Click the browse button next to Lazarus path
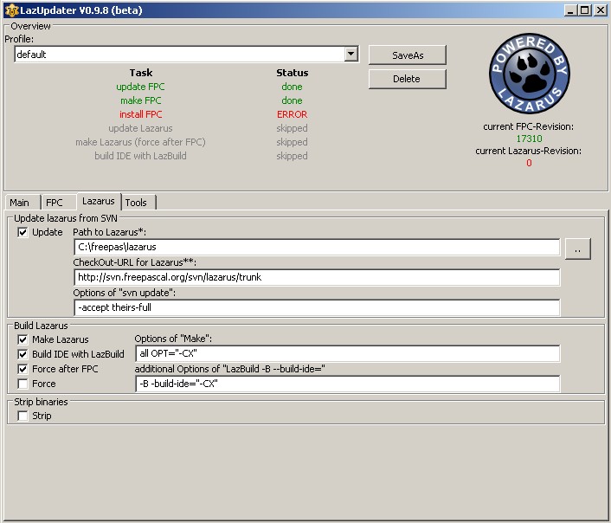Viewport: 611px width, 523px height. pyautogui.click(x=577, y=249)
